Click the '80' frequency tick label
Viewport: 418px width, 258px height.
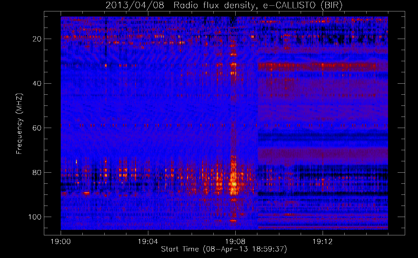[37, 172]
